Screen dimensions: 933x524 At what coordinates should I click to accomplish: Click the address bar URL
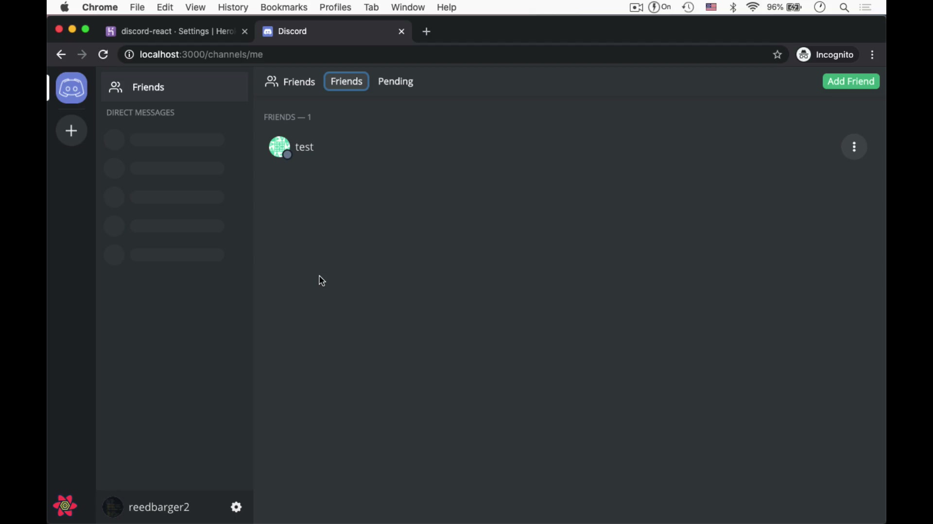[201, 55]
